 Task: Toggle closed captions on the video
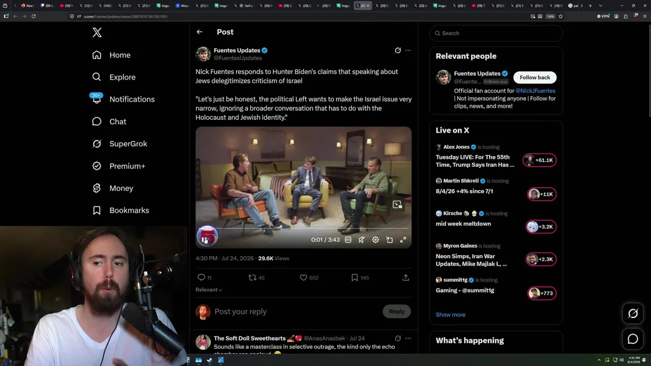pos(348,240)
